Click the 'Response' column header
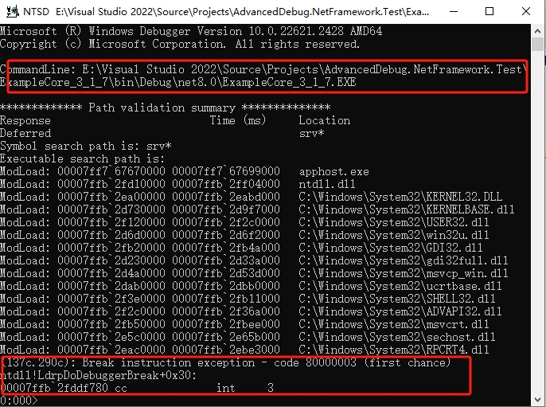The height and width of the screenshot is (407, 546). [25, 120]
